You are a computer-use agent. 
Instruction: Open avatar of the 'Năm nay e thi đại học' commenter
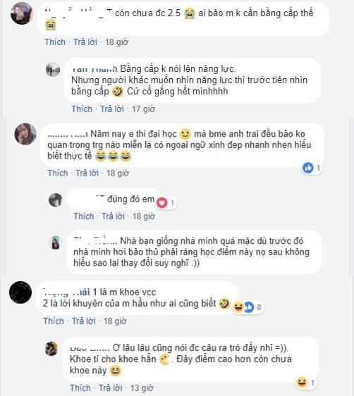(x=25, y=134)
